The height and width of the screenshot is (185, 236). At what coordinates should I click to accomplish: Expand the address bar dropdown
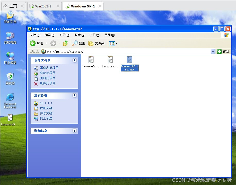pyautogui.click(x=213, y=52)
